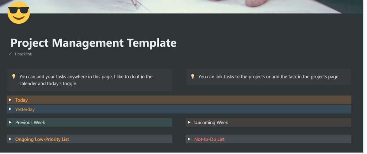Click the light bulb icon in the tasks callout
The image size is (367, 154).
click(14, 77)
